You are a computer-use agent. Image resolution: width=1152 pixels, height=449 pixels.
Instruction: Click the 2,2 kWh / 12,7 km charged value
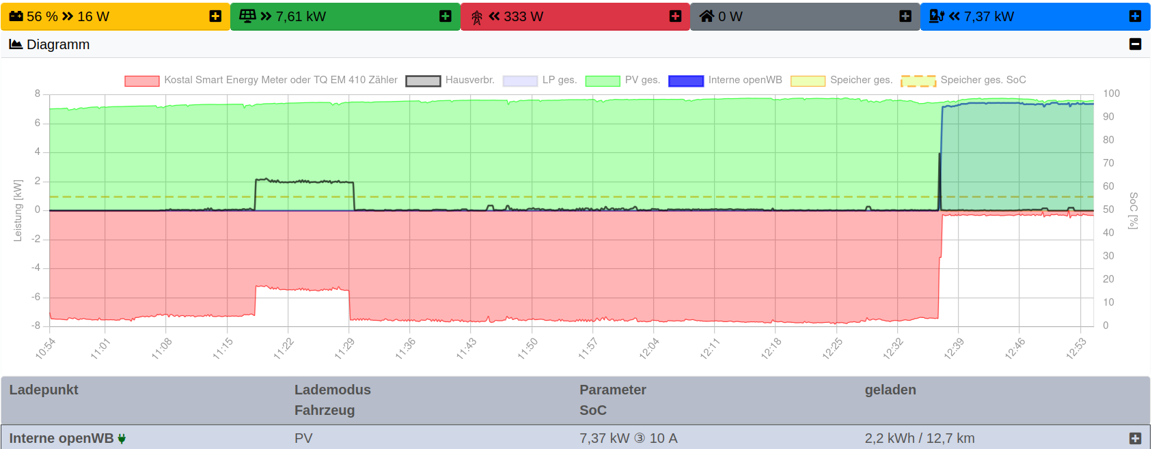point(920,438)
